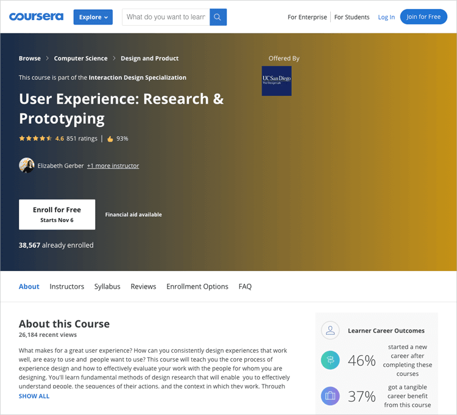Click the 38,567 already enrolled text
457x415 pixels.
pos(56,245)
